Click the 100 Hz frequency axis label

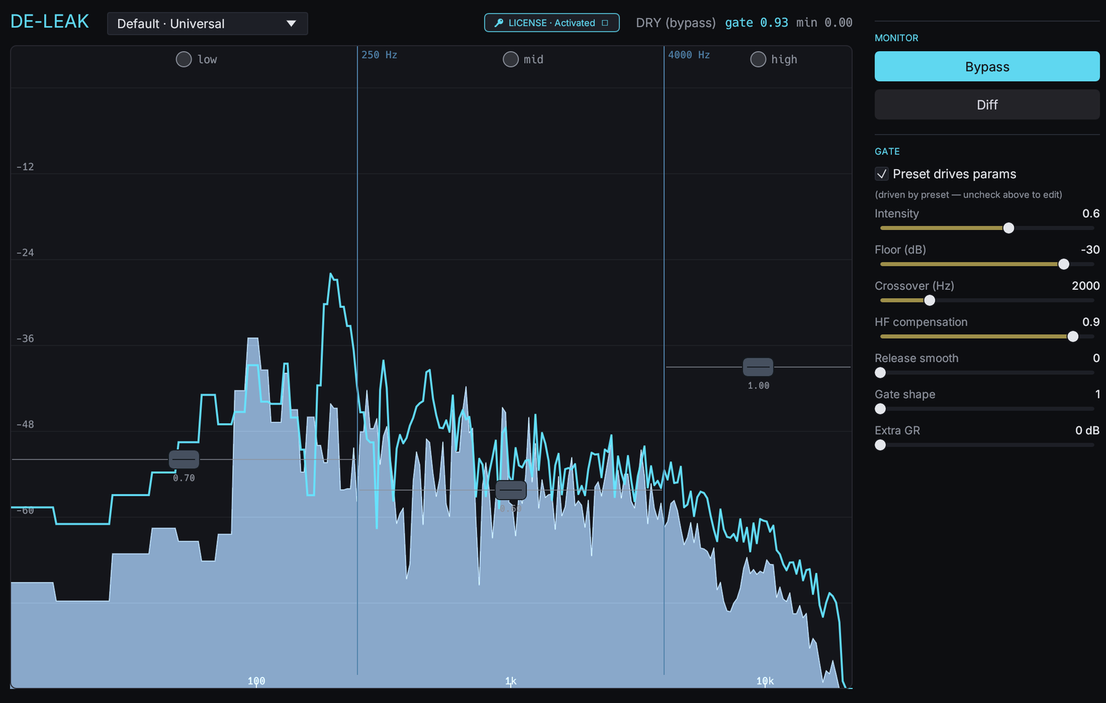pos(256,681)
